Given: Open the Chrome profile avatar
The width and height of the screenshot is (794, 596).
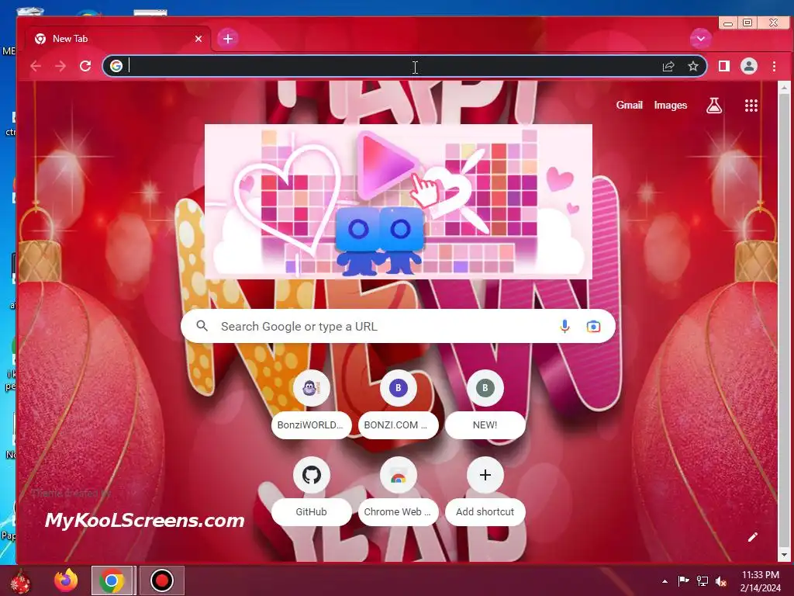Looking at the screenshot, I should [749, 66].
